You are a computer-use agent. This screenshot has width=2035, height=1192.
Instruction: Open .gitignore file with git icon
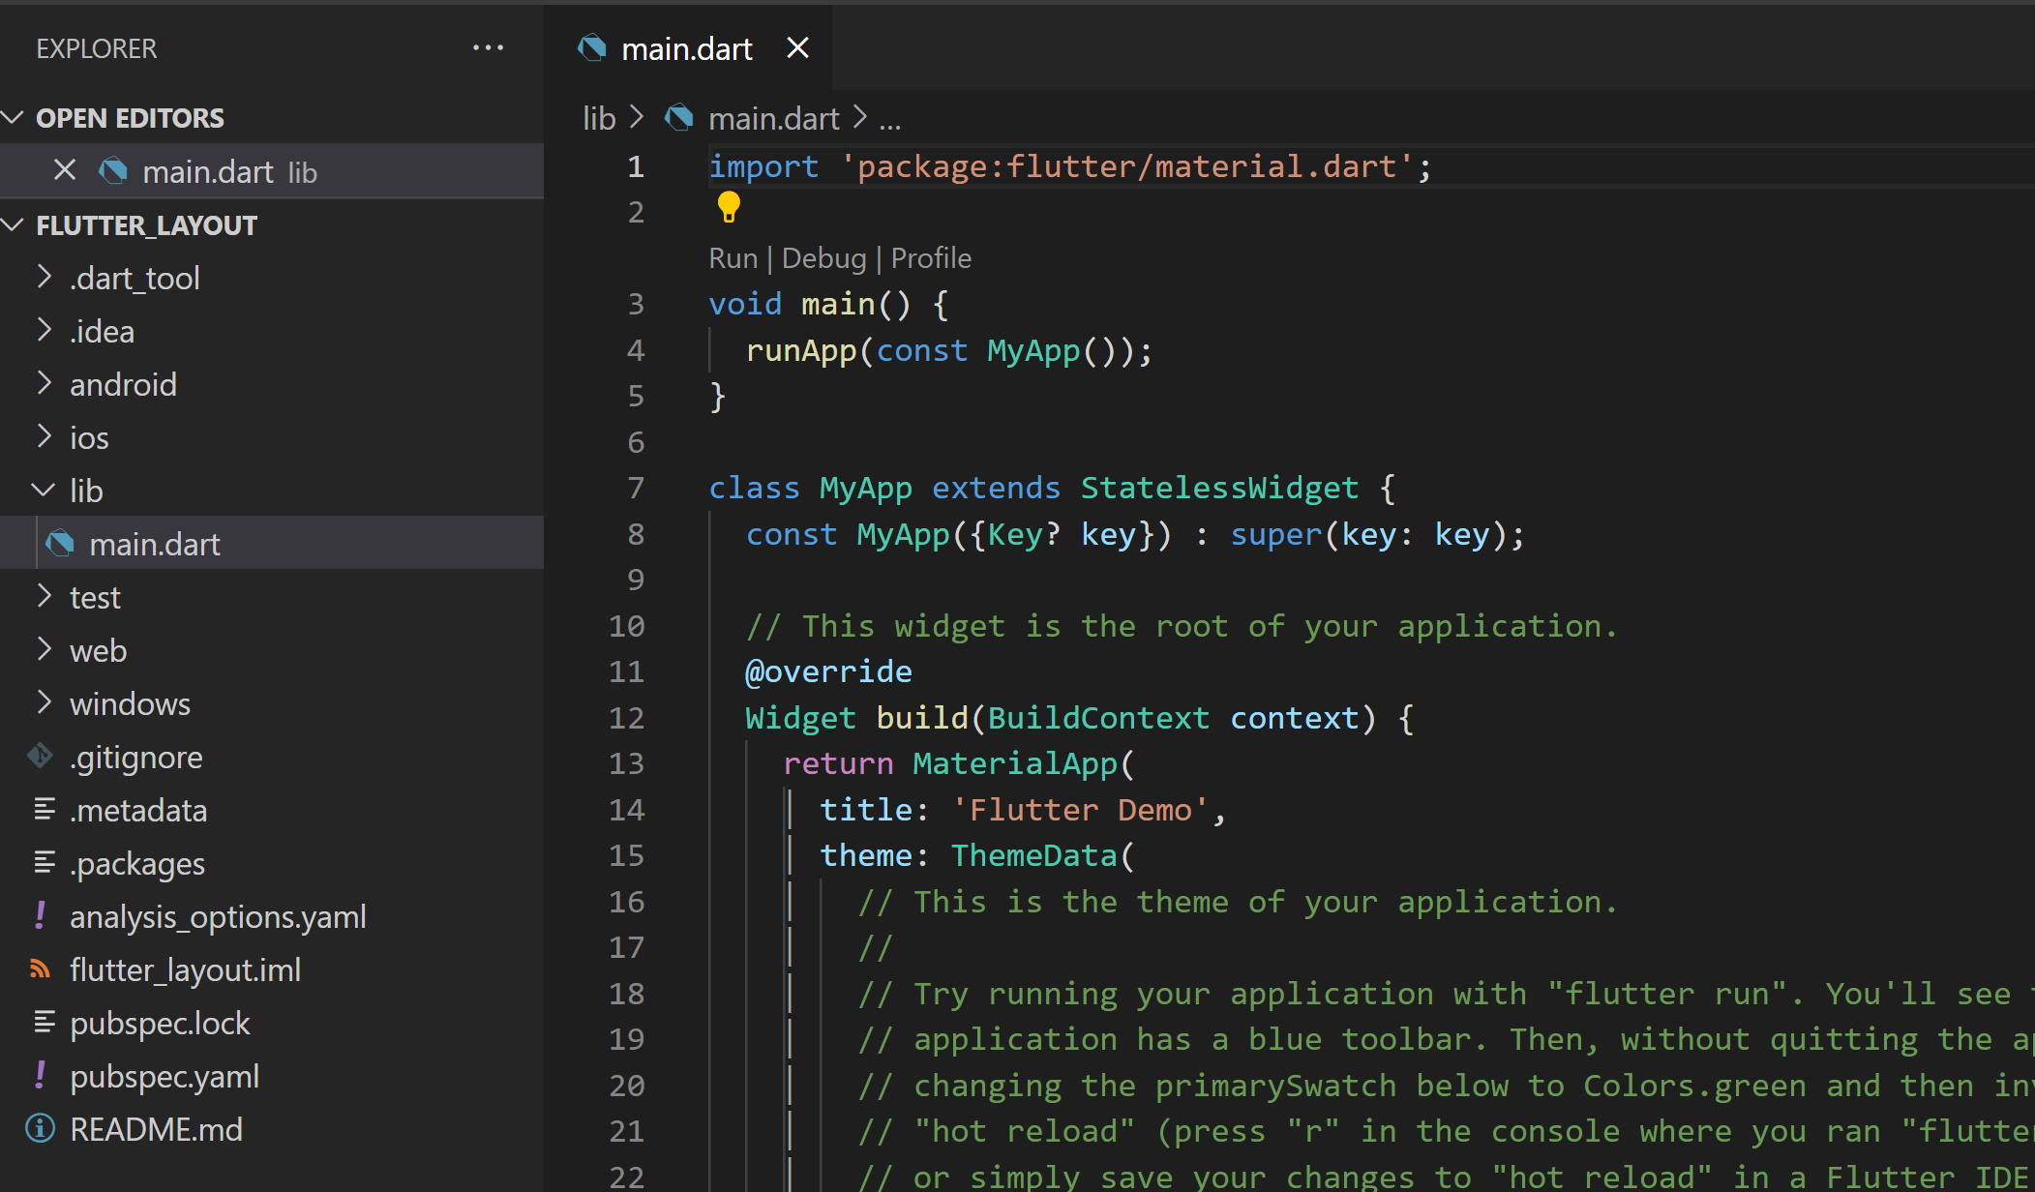click(135, 757)
